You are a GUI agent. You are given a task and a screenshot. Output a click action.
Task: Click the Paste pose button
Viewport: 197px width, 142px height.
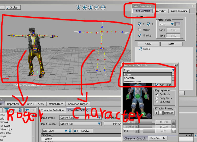[x=171, y=44]
